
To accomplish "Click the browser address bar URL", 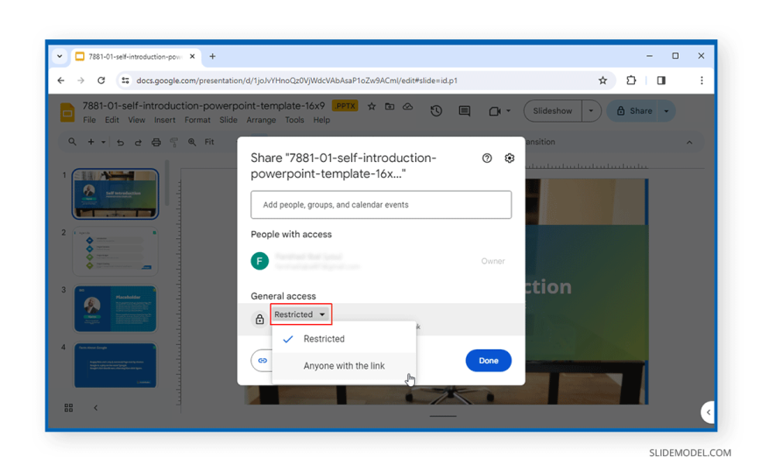I will pyautogui.click(x=296, y=81).
